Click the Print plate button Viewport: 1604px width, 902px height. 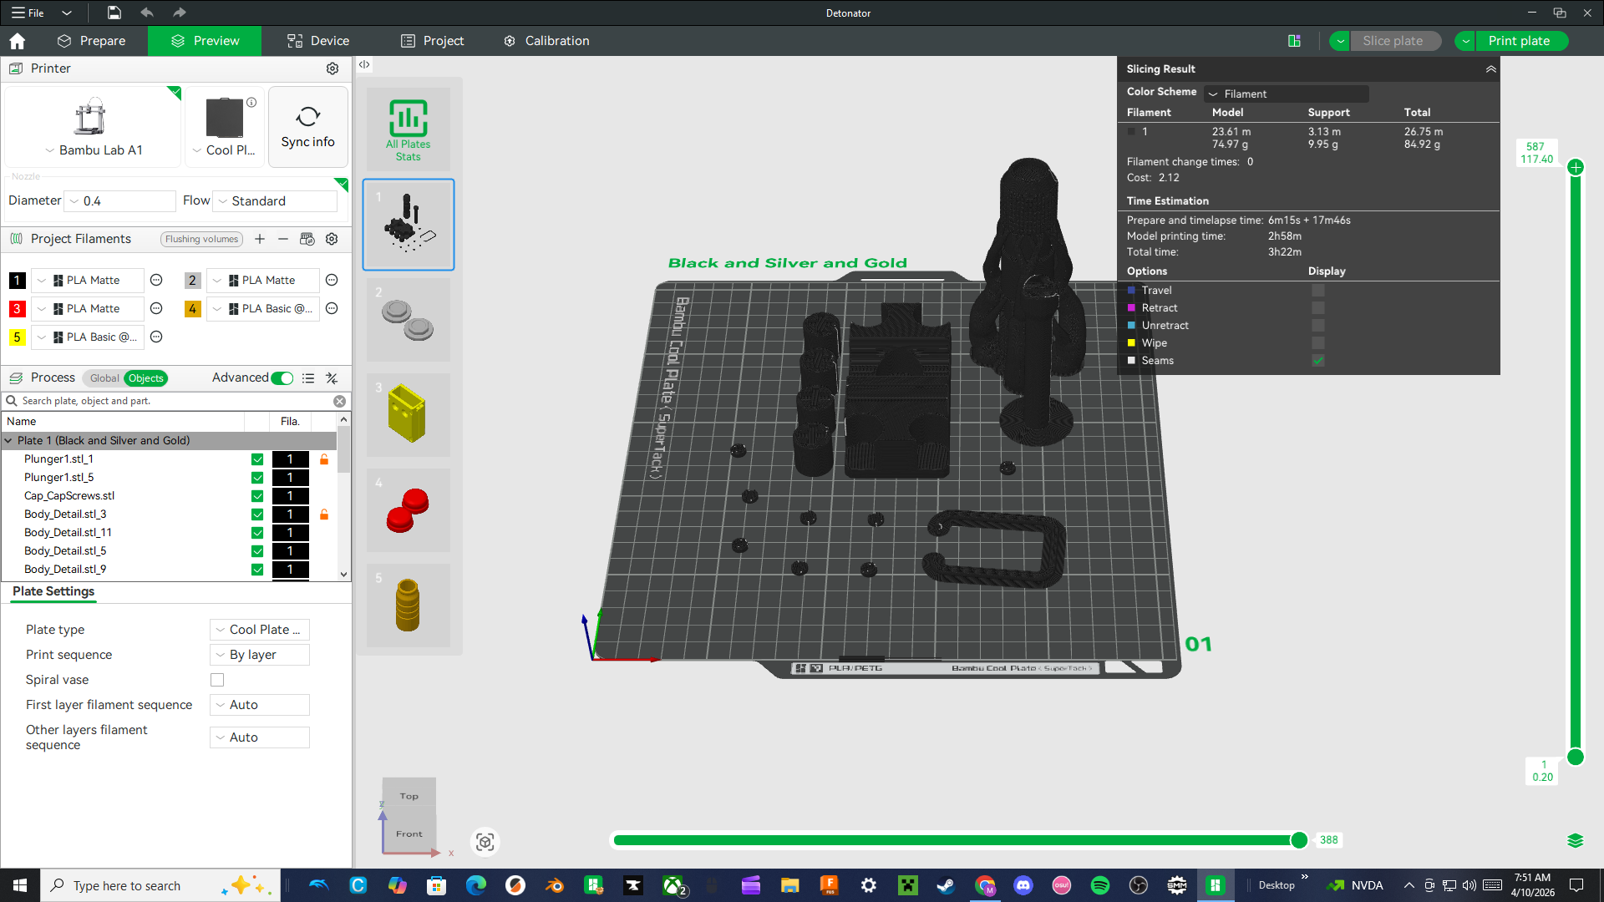click(1521, 41)
